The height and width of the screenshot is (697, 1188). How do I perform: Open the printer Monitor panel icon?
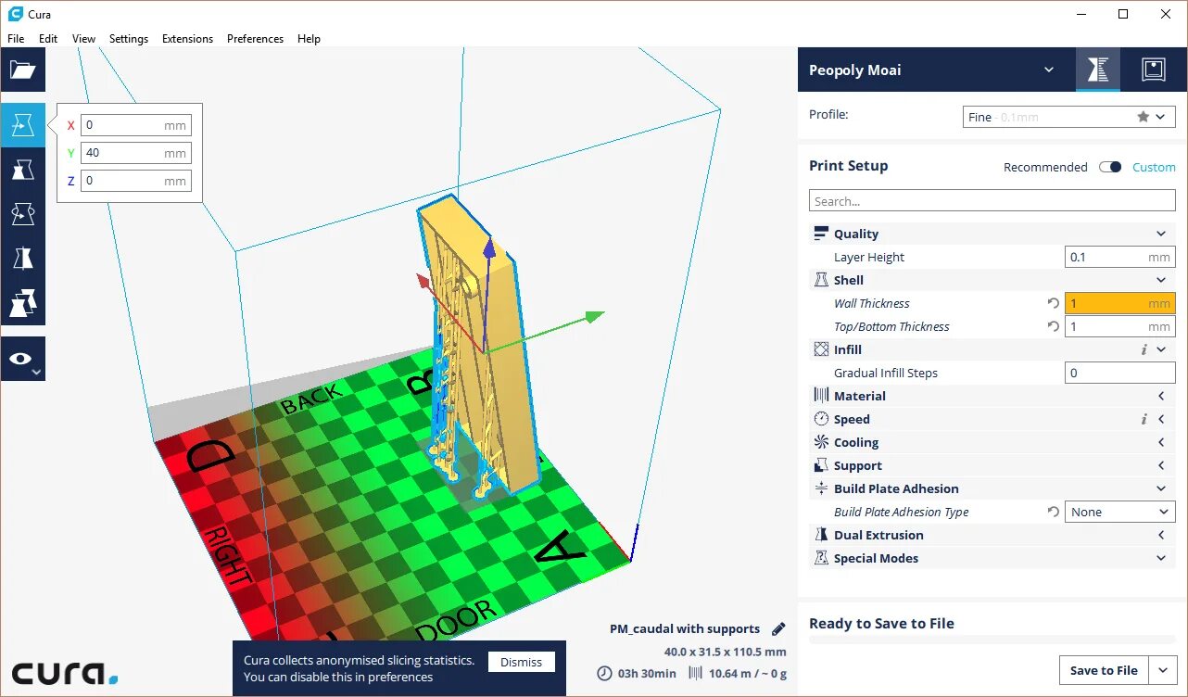pyautogui.click(x=1152, y=70)
